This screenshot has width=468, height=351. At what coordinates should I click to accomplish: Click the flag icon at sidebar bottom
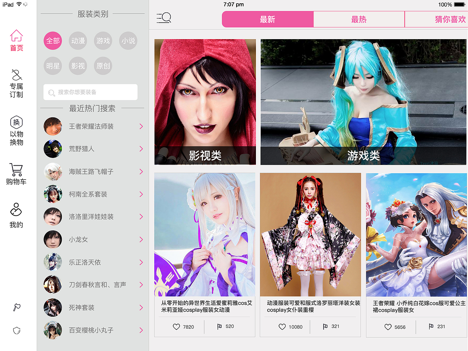16,307
